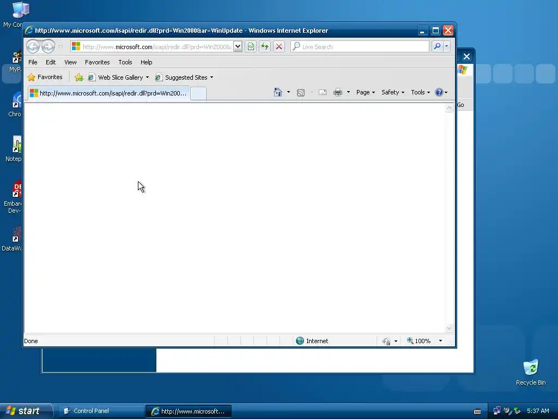Switch to Control Panel taskbar button
The image size is (558, 419).
tap(100, 411)
